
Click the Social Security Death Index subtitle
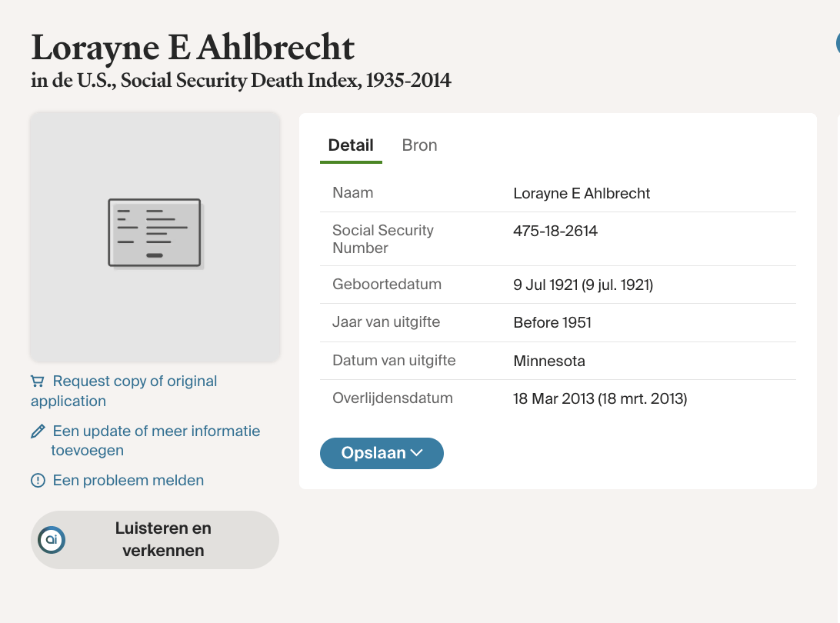tap(241, 80)
